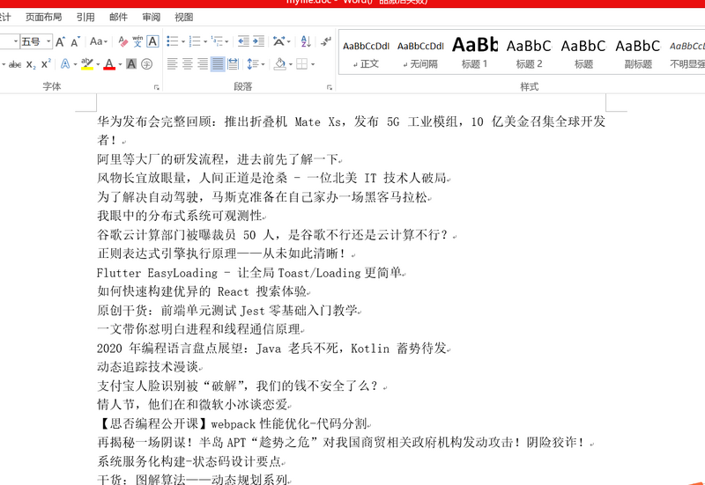This screenshot has height=485, width=705.
Task: Apply the 标题 1 style
Action: tap(475, 54)
